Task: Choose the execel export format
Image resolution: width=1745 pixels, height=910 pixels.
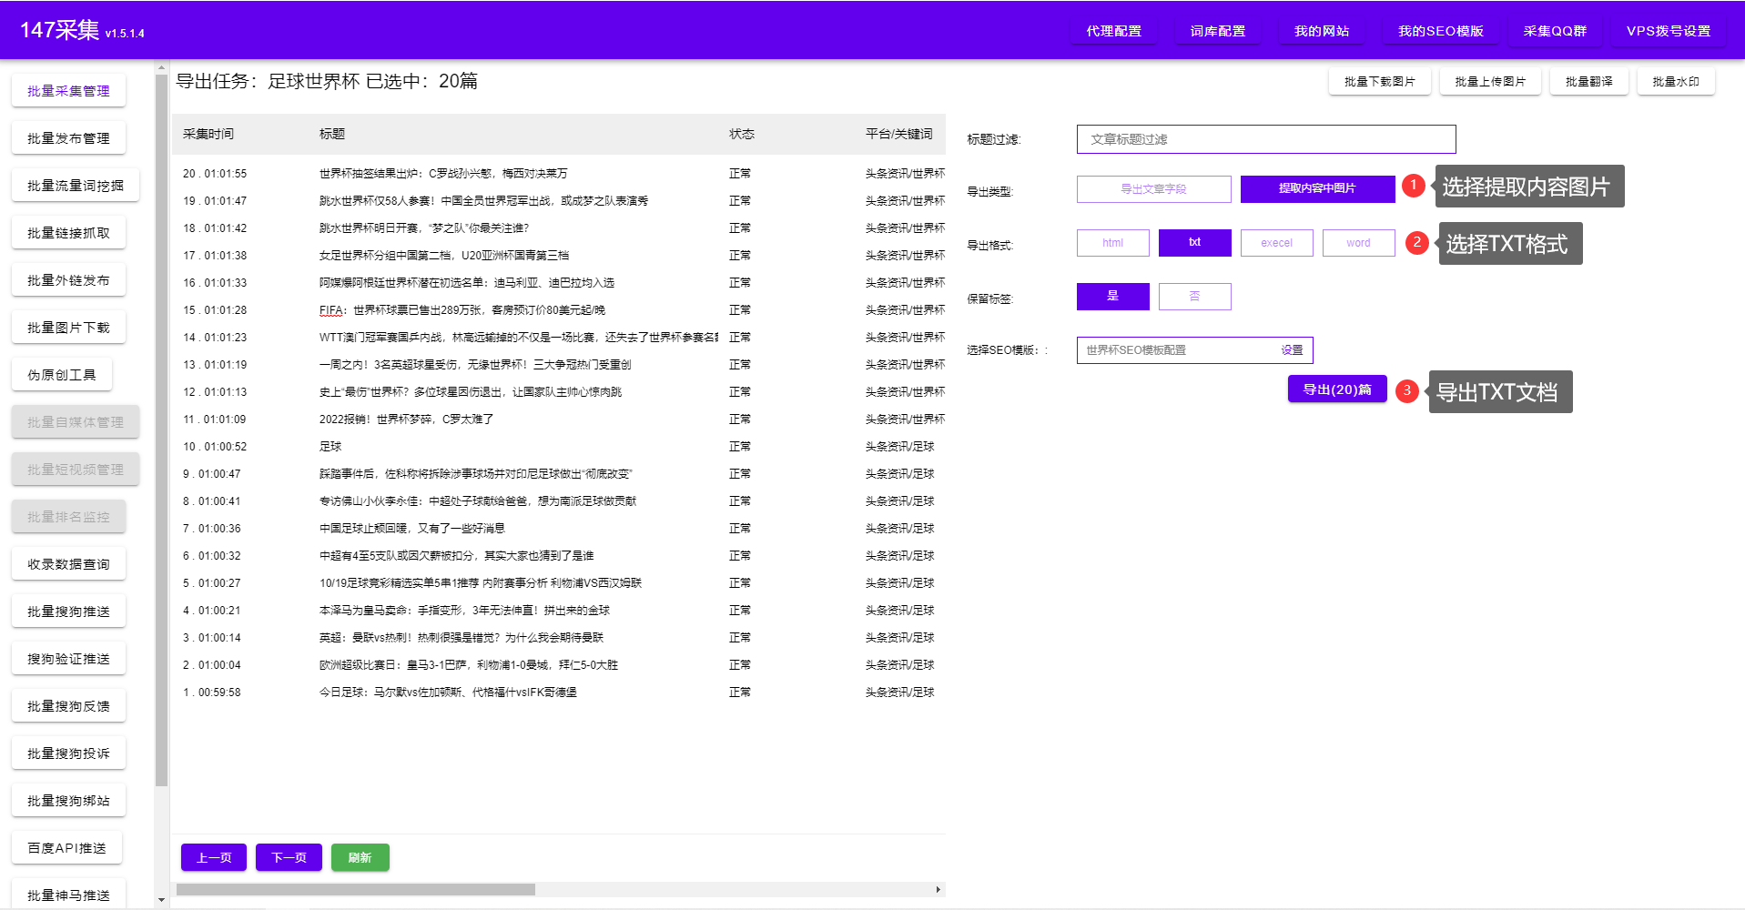Action: [1276, 243]
